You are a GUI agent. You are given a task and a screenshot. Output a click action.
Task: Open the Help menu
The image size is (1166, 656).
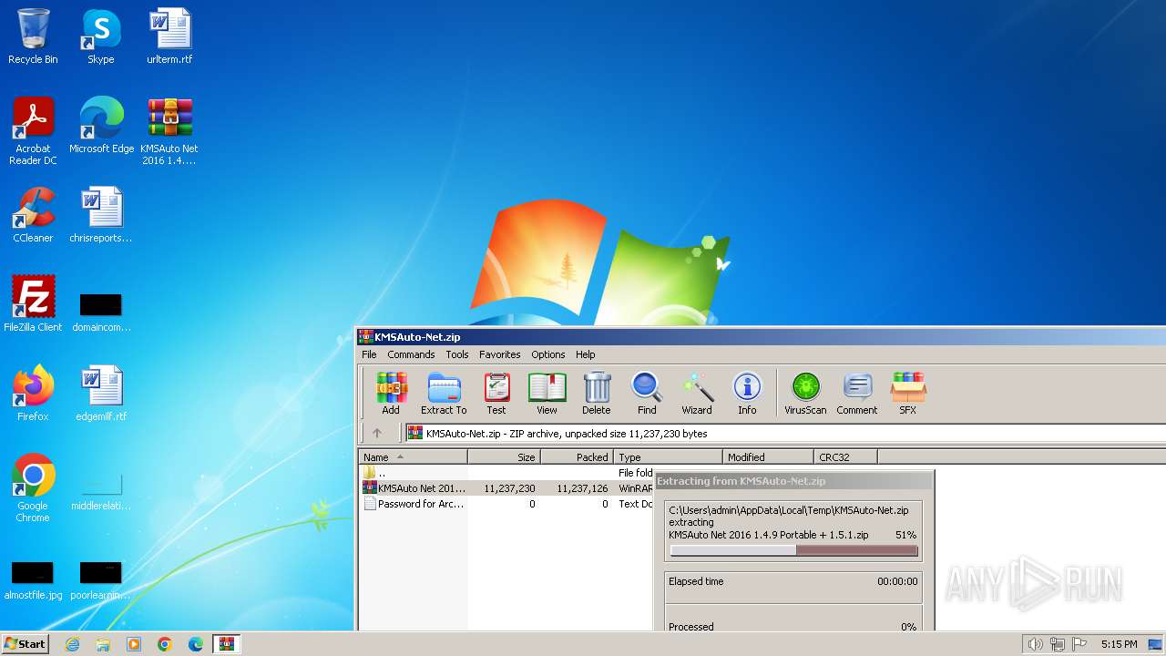coord(586,354)
